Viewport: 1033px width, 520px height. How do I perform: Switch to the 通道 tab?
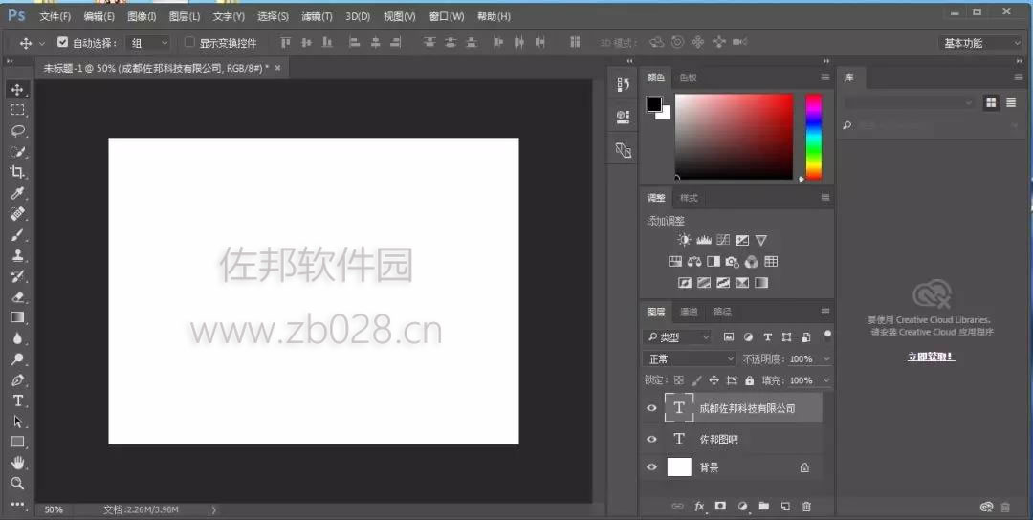click(689, 312)
